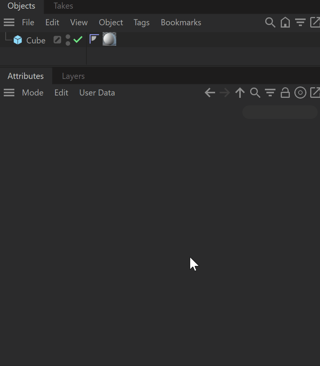This screenshot has width=320, height=366.
Task: Switch to the Attributes tab
Action: click(26, 76)
